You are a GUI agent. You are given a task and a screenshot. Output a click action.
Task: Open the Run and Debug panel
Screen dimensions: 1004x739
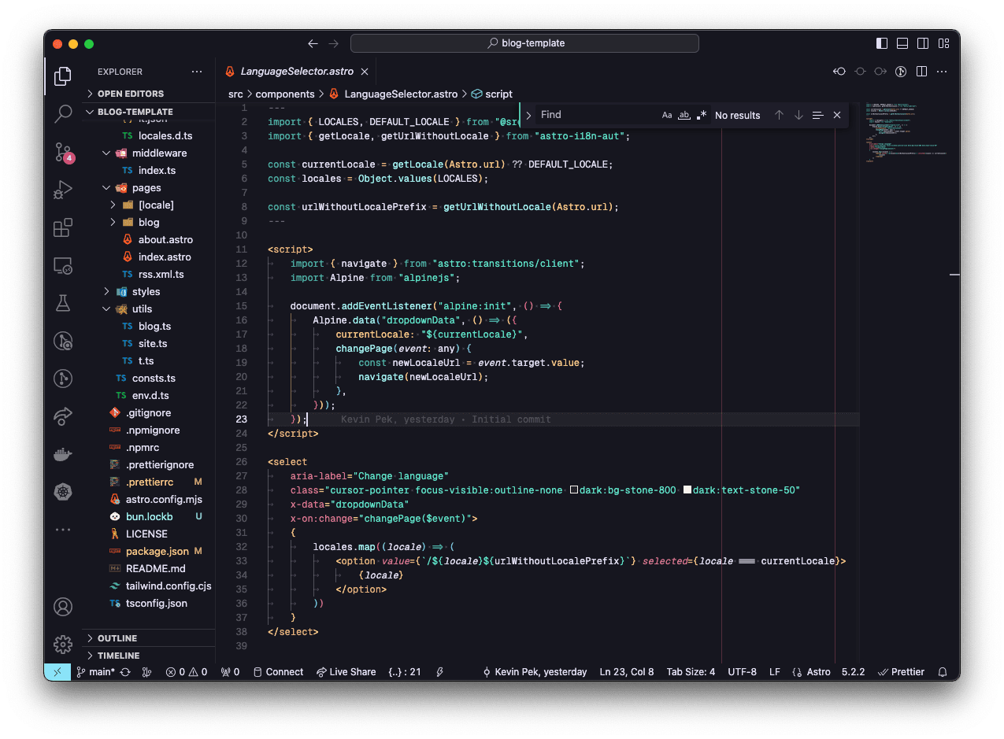click(x=62, y=189)
